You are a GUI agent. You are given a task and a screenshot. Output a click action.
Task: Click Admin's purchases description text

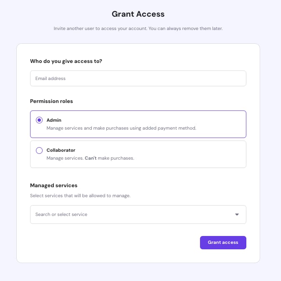pos(121,128)
